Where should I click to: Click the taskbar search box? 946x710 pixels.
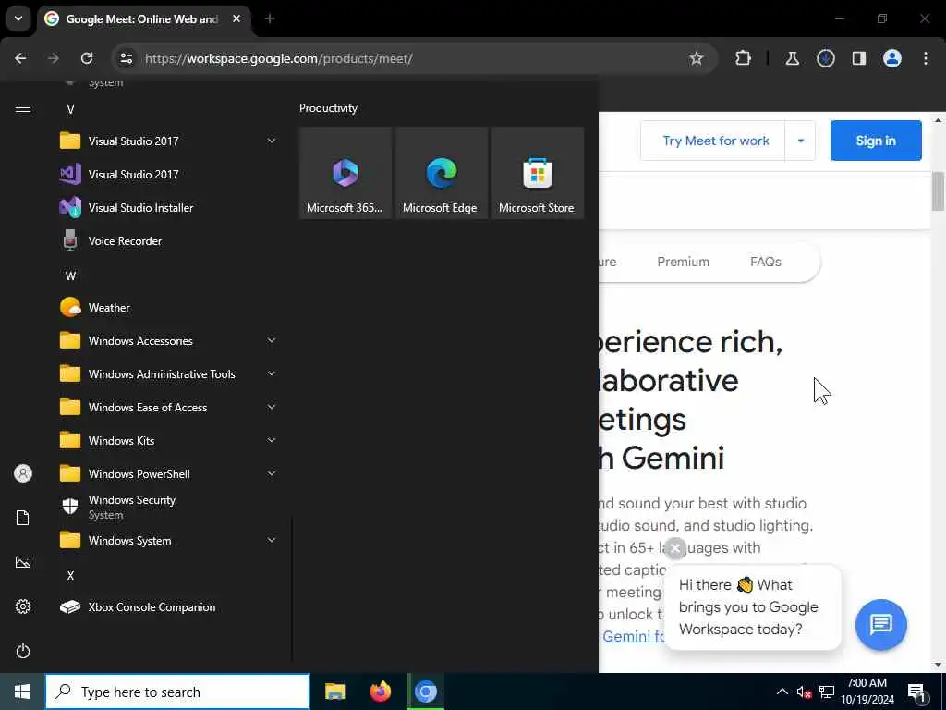177,692
